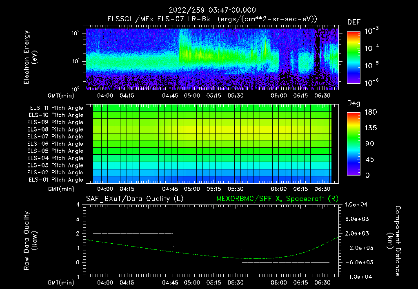
Task: Click the Deg pitch angle color bar
Action: click(354, 144)
